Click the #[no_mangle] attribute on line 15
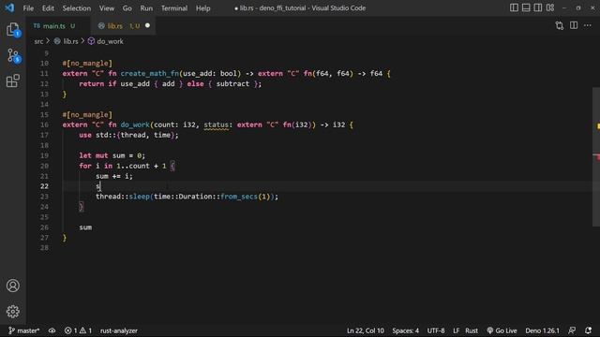 click(87, 114)
